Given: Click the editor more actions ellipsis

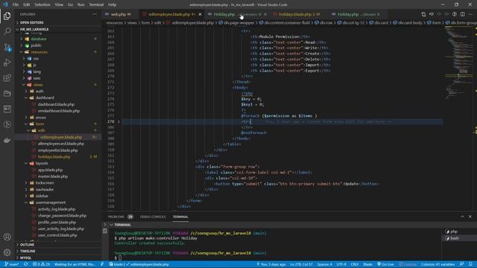Looking at the screenshot, I should pos(470,14).
